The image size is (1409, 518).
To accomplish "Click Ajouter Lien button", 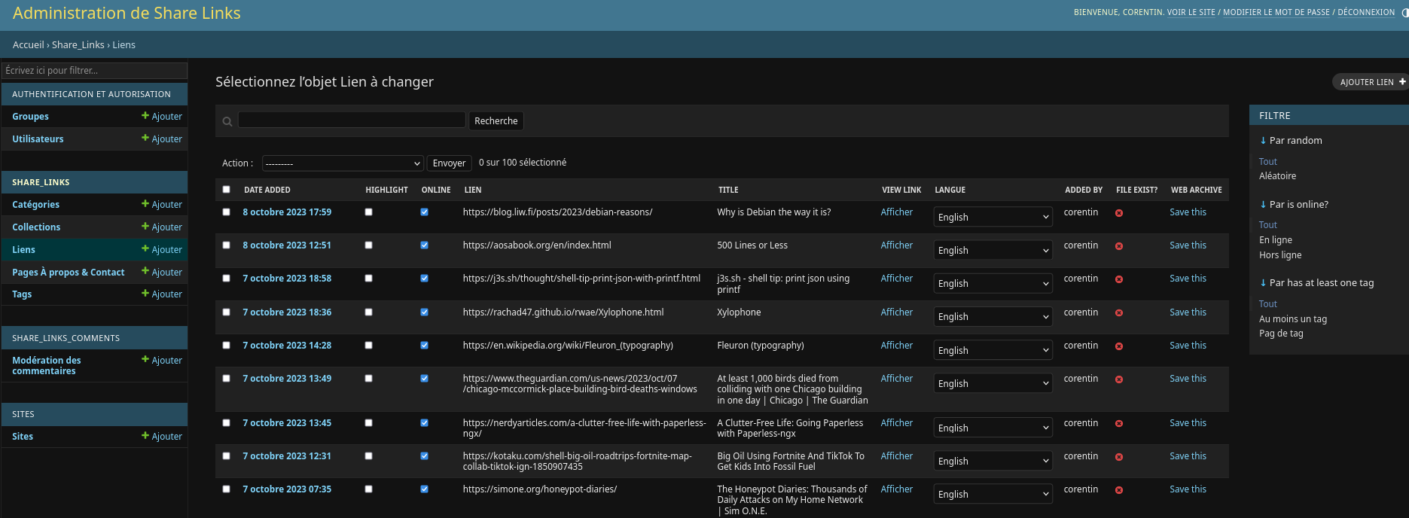I will 1371,82.
